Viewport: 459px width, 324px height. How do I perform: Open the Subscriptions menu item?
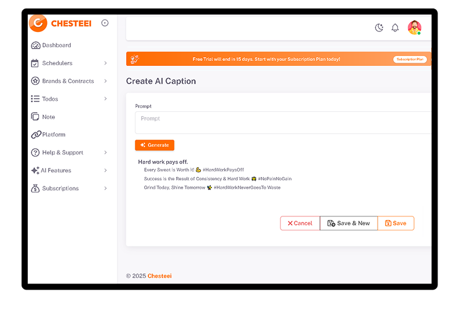pos(60,189)
